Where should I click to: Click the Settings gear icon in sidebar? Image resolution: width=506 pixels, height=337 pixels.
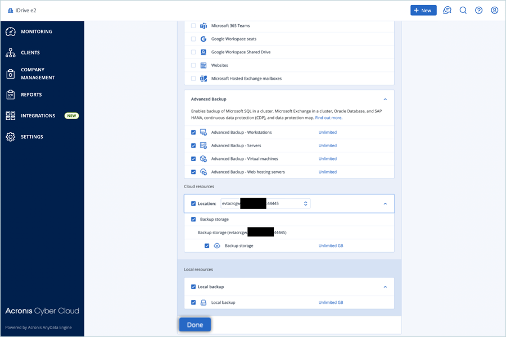pyautogui.click(x=10, y=136)
